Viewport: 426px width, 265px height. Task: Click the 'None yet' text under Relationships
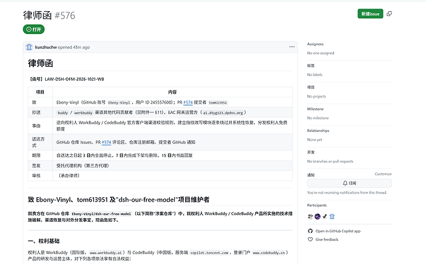[x=315, y=140]
